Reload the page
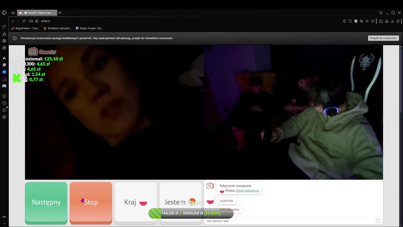403x227 pixels. [x=24, y=21]
